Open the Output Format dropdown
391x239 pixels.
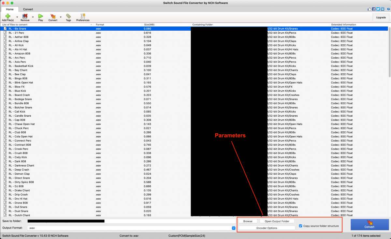click(233, 228)
